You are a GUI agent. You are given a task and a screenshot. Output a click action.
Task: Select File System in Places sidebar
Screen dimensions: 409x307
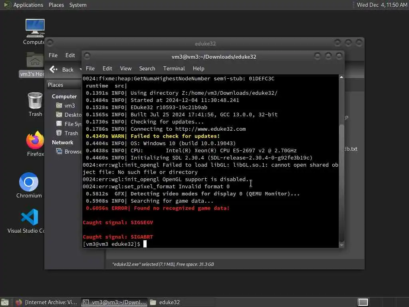[x=69, y=124]
